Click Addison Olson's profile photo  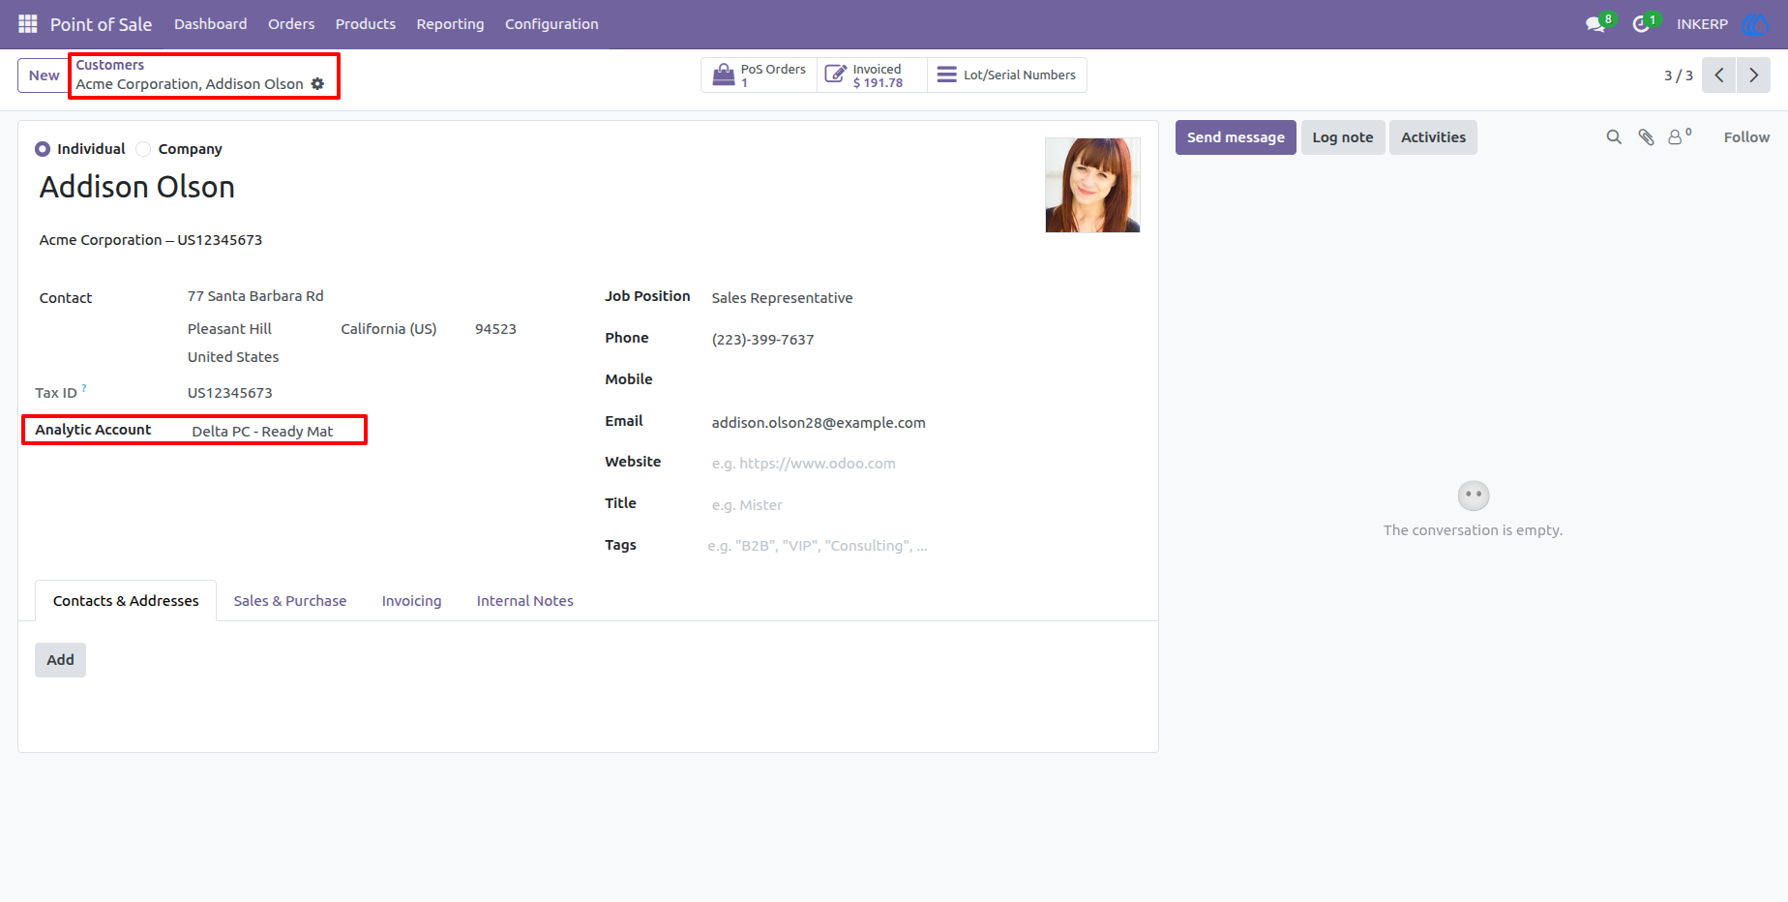coord(1092,185)
